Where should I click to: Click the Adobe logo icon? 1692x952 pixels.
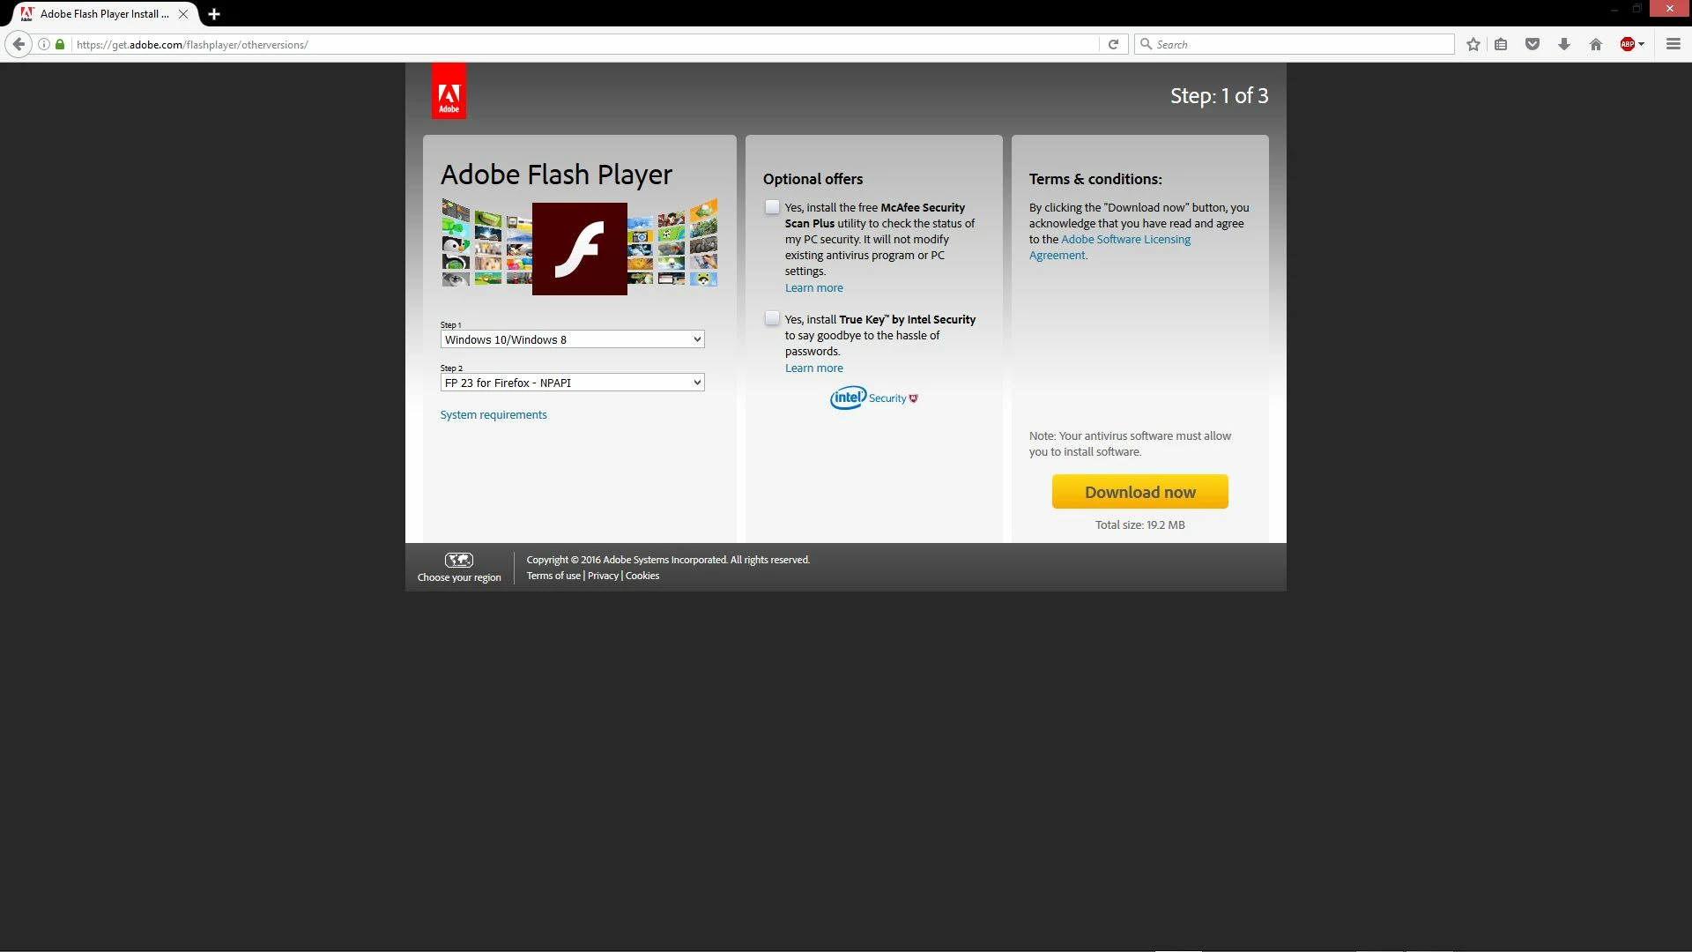point(449,92)
